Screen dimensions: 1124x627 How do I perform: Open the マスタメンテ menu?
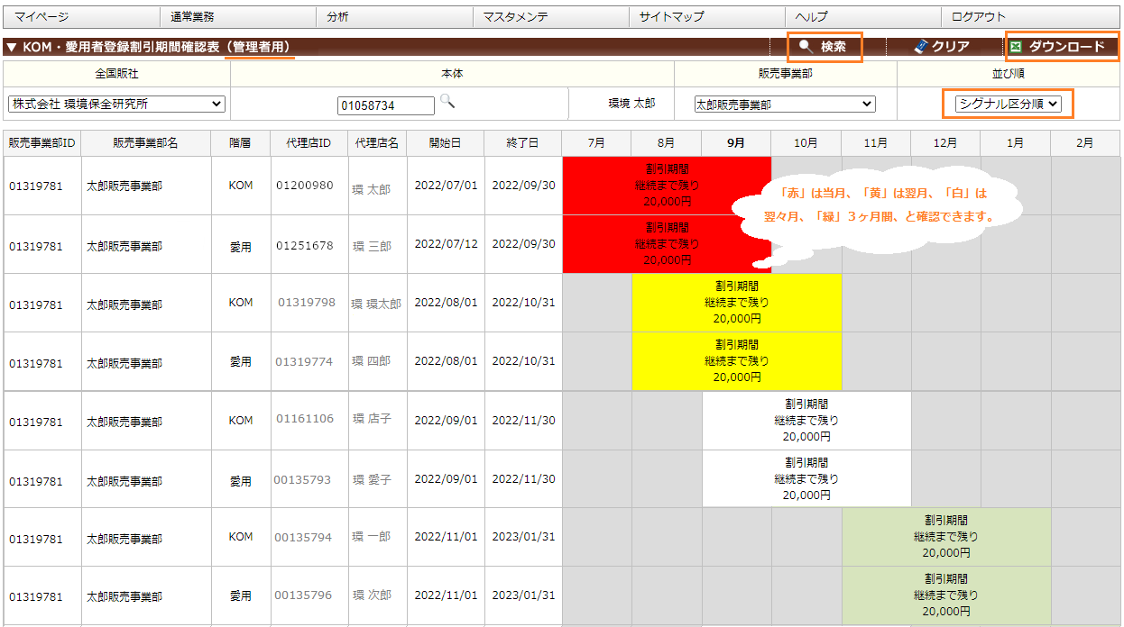515,16
